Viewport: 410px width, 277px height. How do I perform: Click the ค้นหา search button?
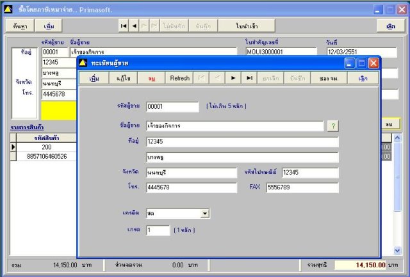click(20, 26)
